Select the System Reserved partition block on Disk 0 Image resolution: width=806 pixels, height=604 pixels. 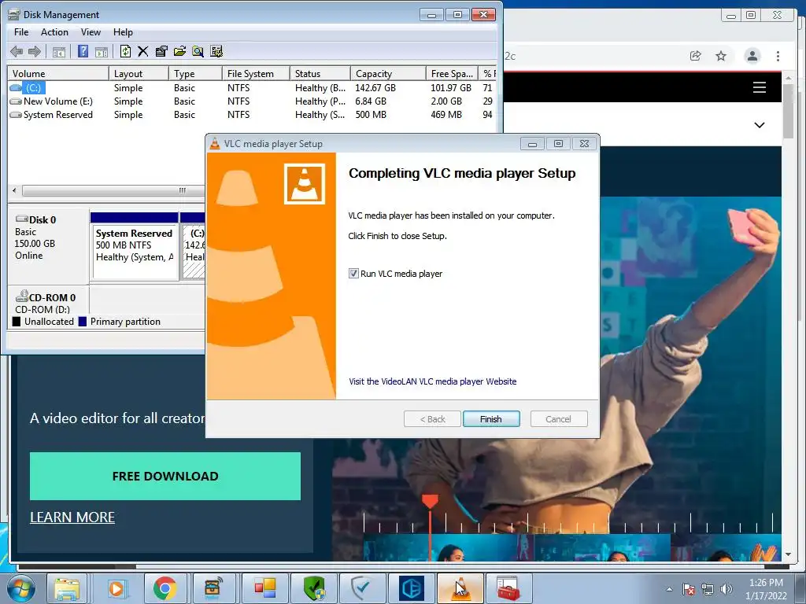click(134, 245)
